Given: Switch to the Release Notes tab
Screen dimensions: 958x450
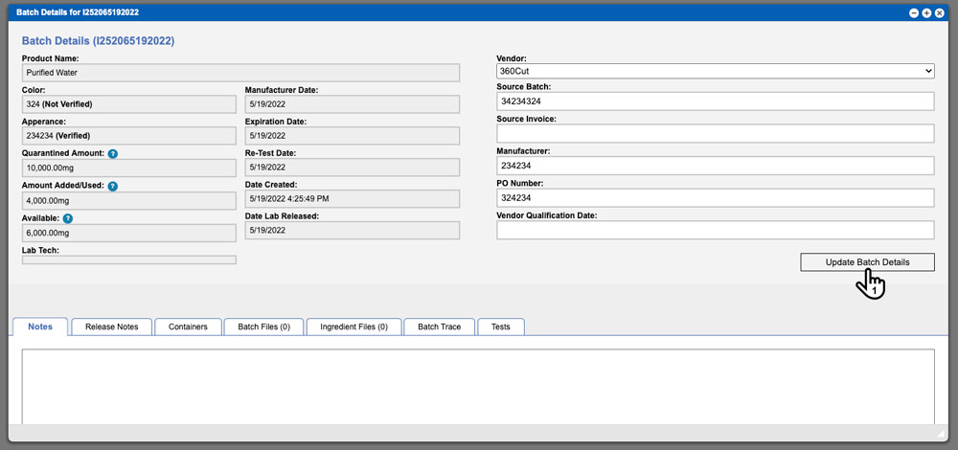Looking at the screenshot, I should click(112, 326).
